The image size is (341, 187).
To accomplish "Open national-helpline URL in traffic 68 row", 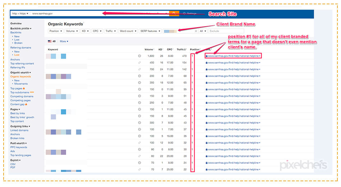I will click(233, 76).
